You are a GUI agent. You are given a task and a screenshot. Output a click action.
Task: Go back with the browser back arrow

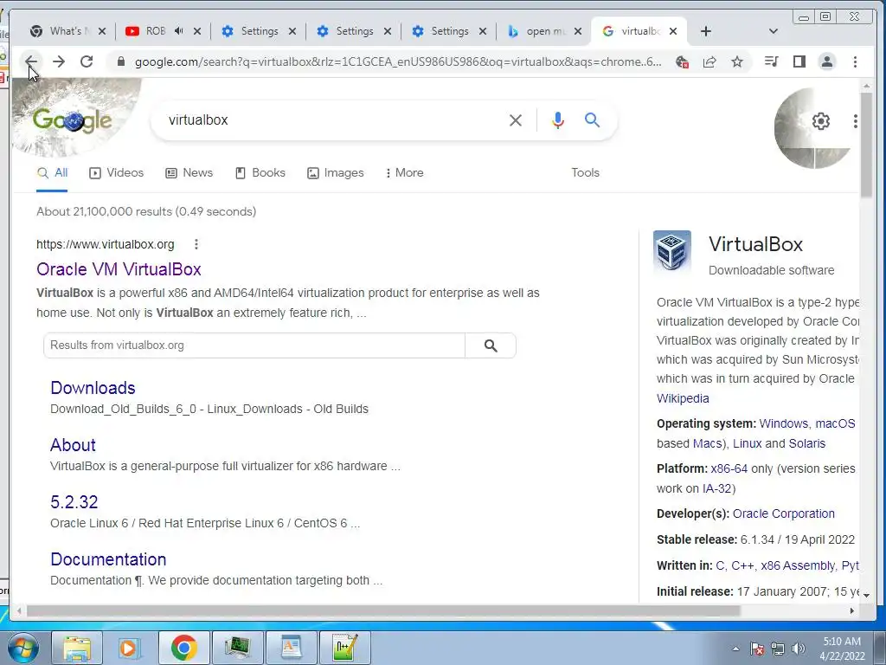point(31,61)
